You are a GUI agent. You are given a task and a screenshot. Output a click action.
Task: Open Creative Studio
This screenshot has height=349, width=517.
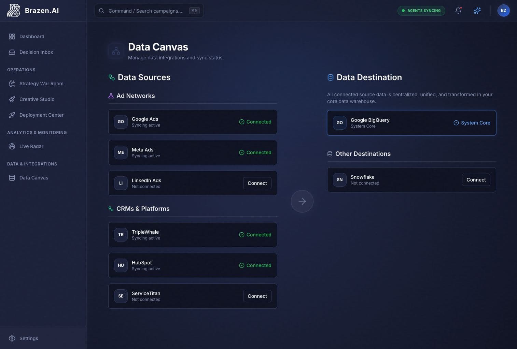[x=43, y=99]
